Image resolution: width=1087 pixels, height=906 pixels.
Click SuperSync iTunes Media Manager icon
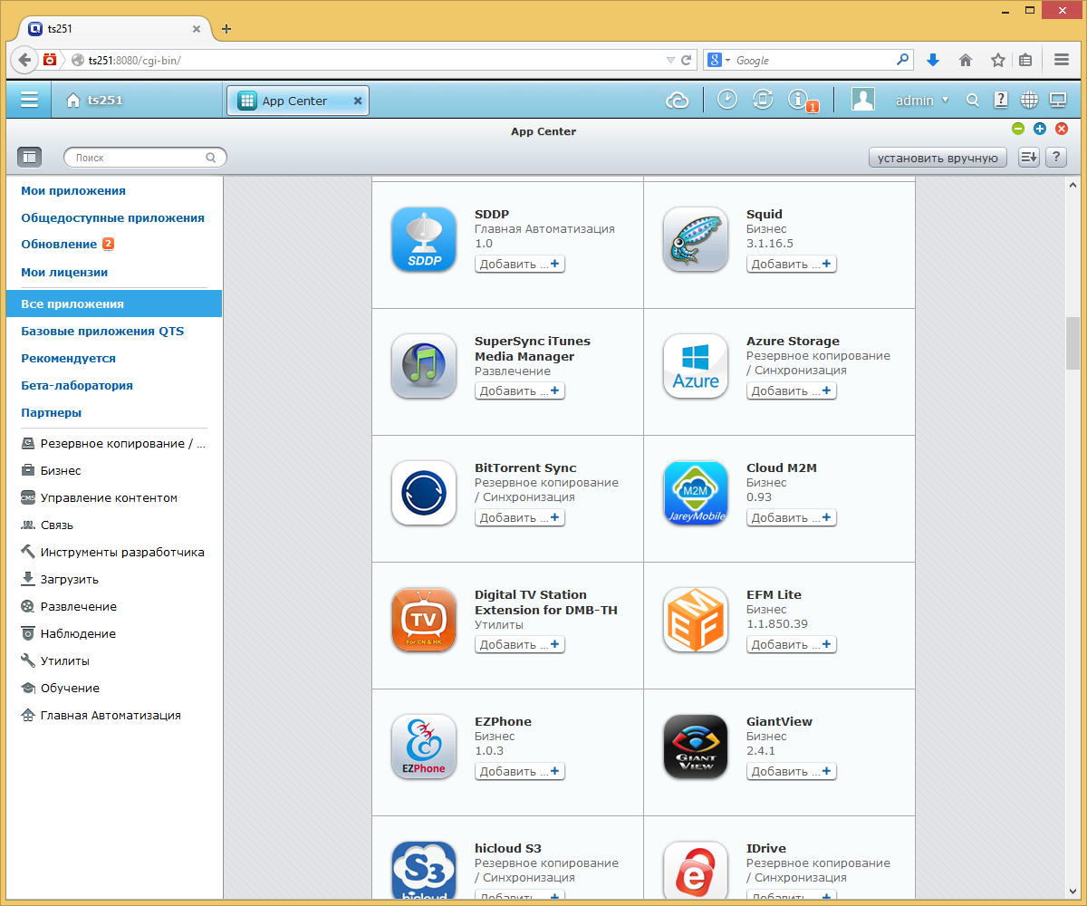pos(424,366)
